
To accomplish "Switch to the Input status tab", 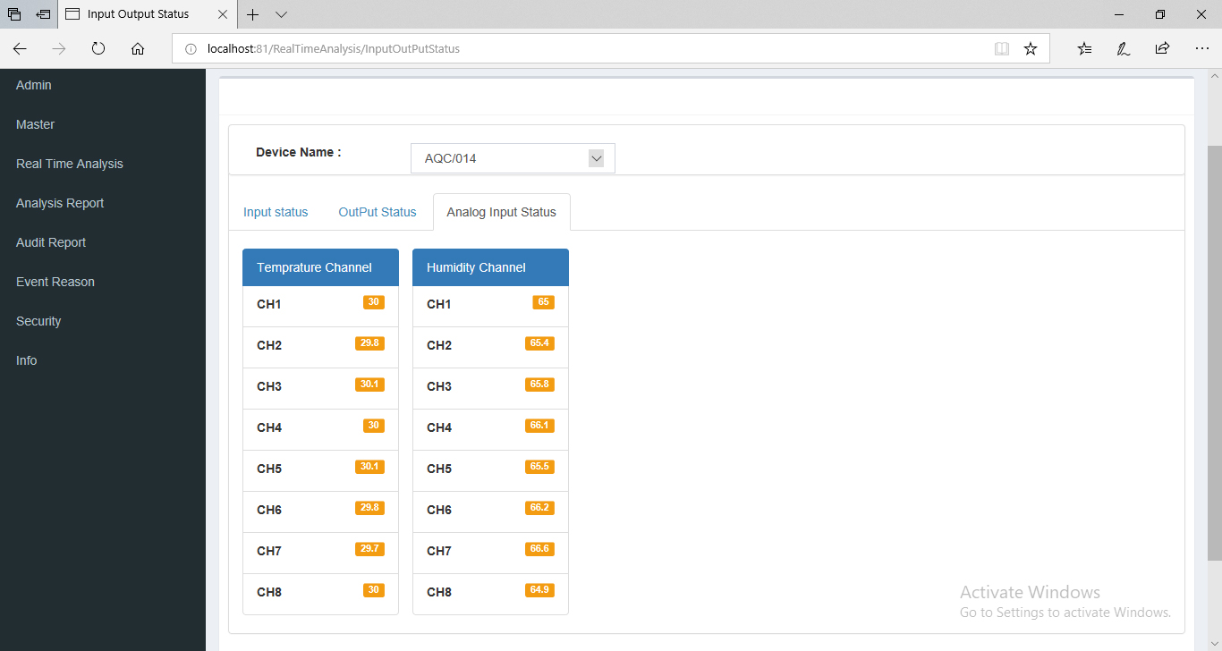I will (276, 212).
